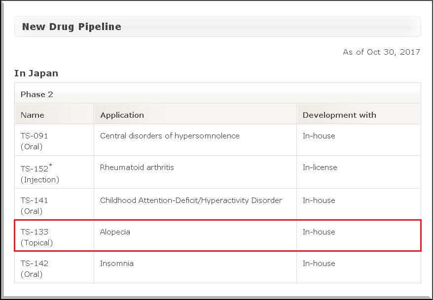Click the In Japan section heading
The height and width of the screenshot is (300, 433).
click(x=36, y=73)
